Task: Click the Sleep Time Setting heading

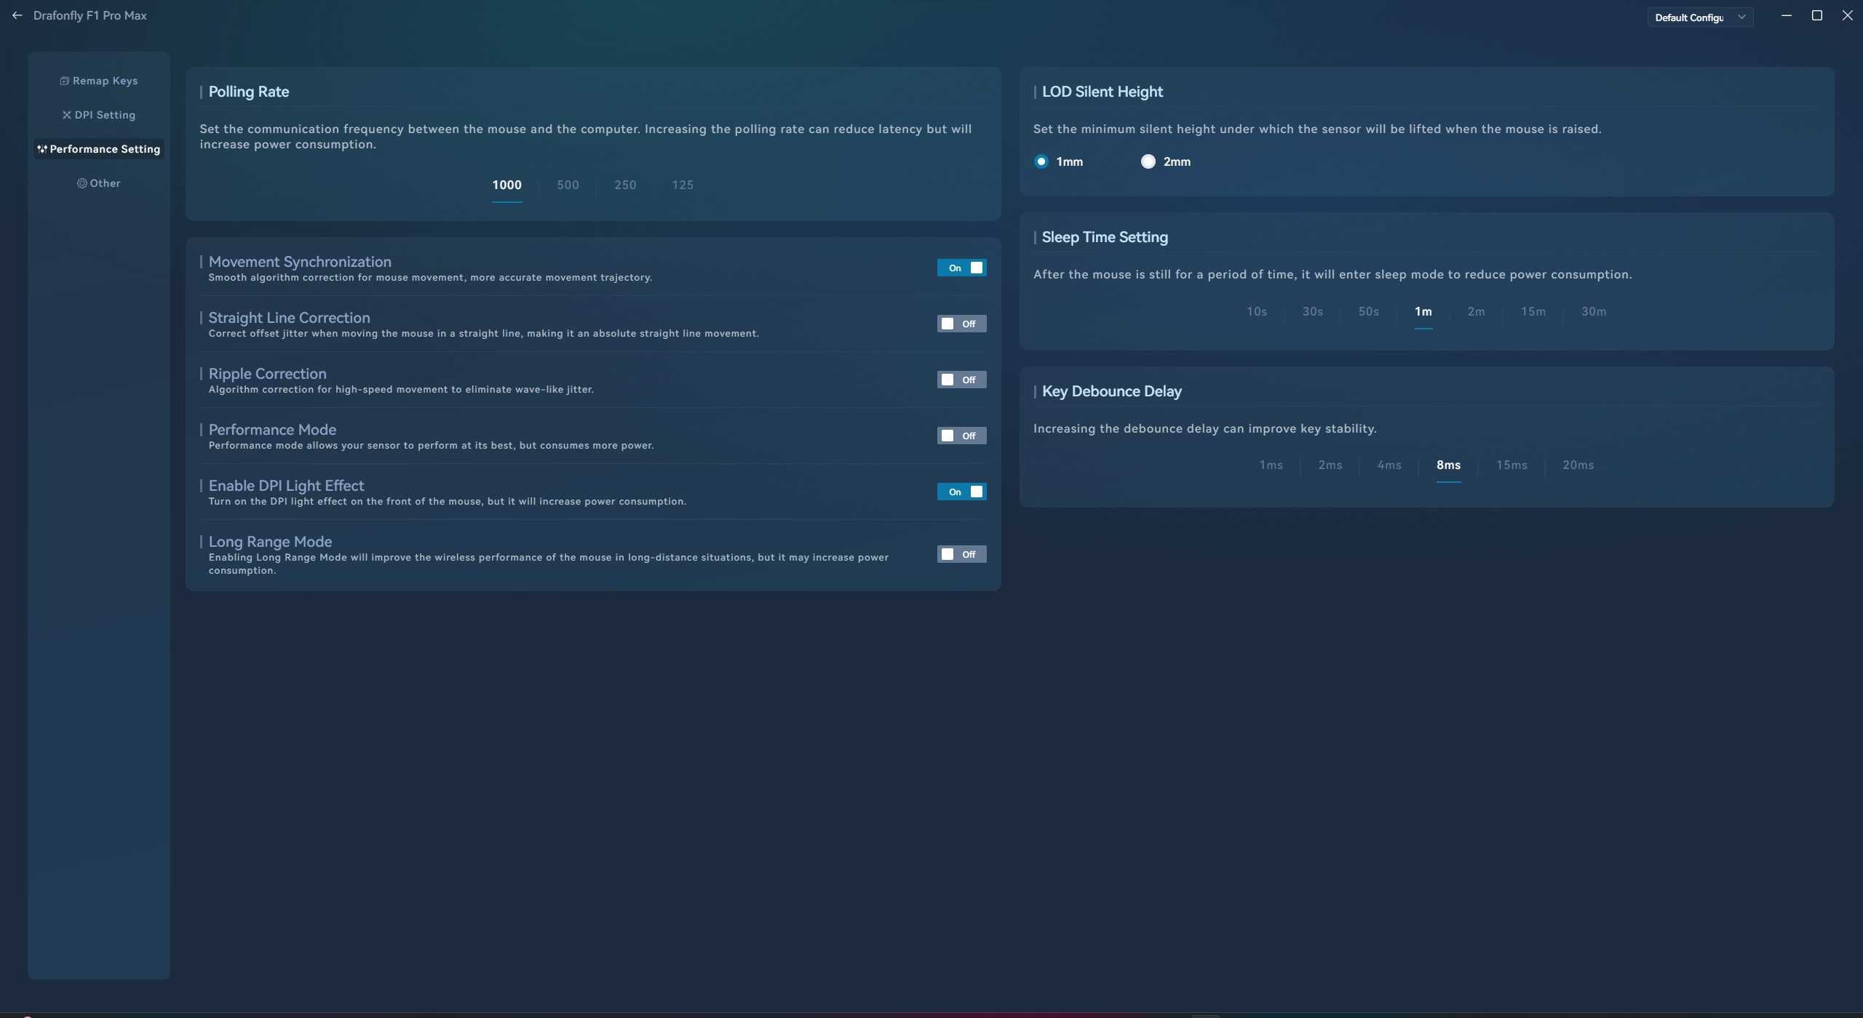Action: click(1105, 237)
